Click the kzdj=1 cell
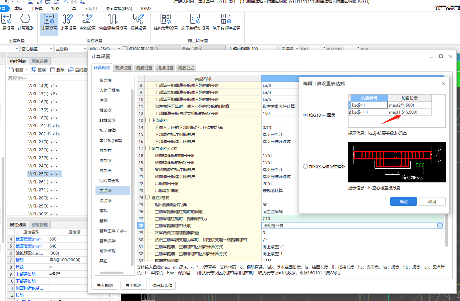 [x=369, y=105]
